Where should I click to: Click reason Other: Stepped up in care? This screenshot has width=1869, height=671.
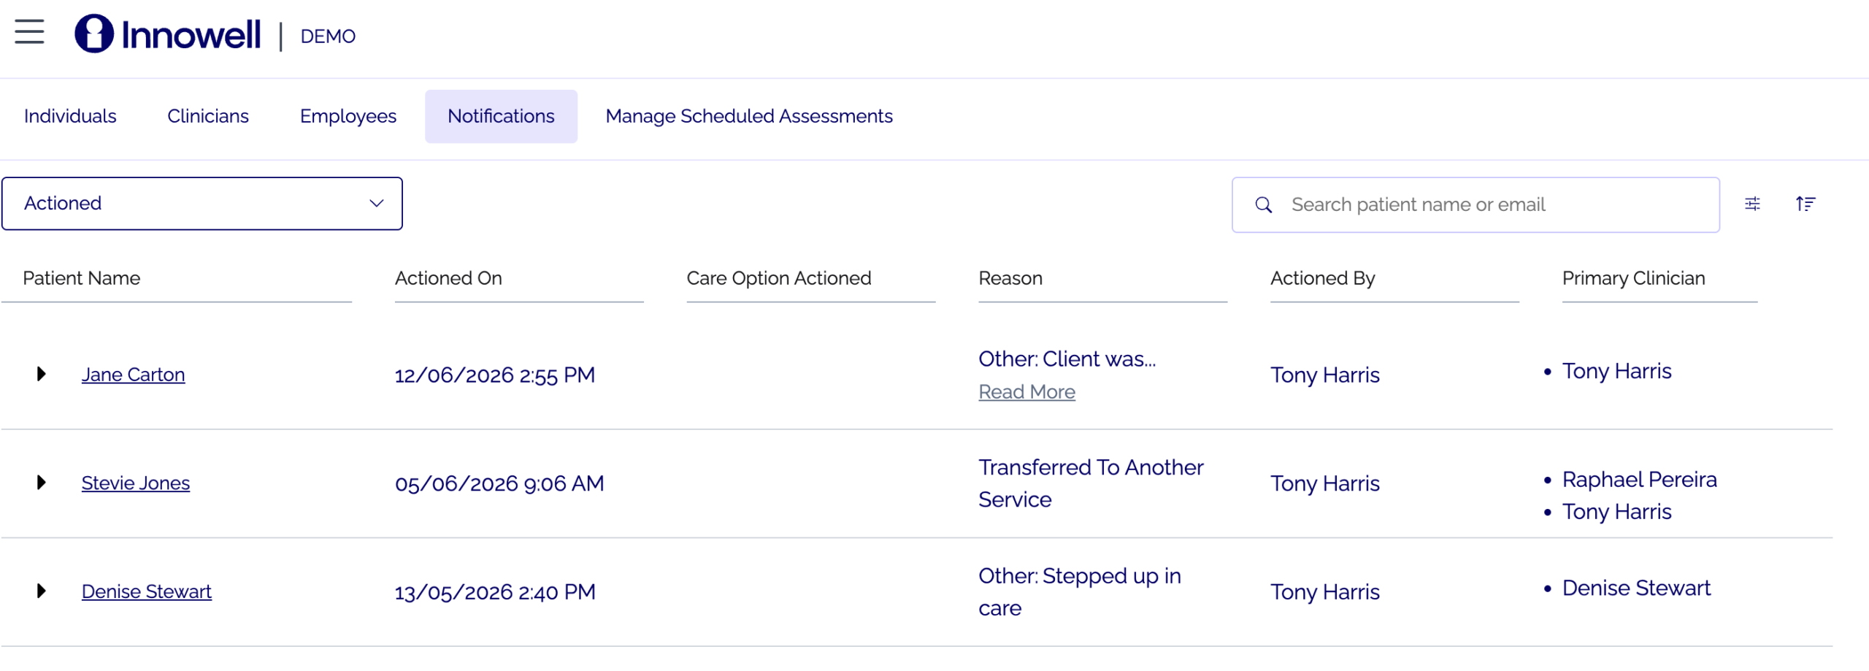[x=1079, y=592]
